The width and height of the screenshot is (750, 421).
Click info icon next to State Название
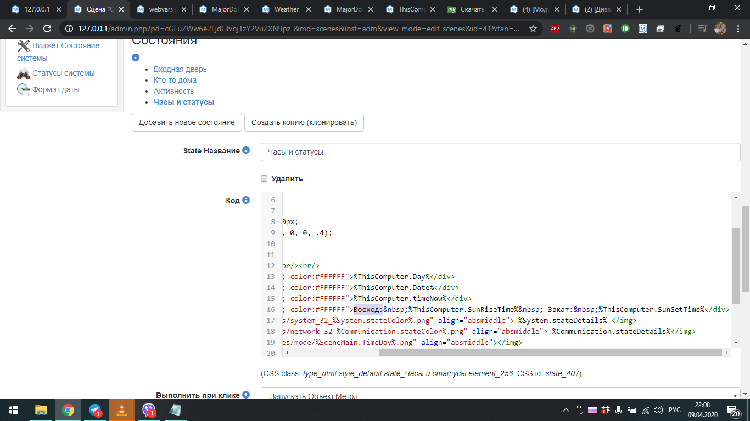tap(246, 151)
